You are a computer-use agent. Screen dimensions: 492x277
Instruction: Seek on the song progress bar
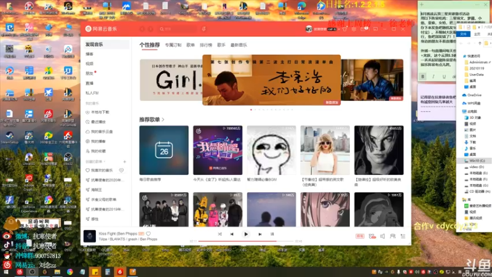[245, 241]
